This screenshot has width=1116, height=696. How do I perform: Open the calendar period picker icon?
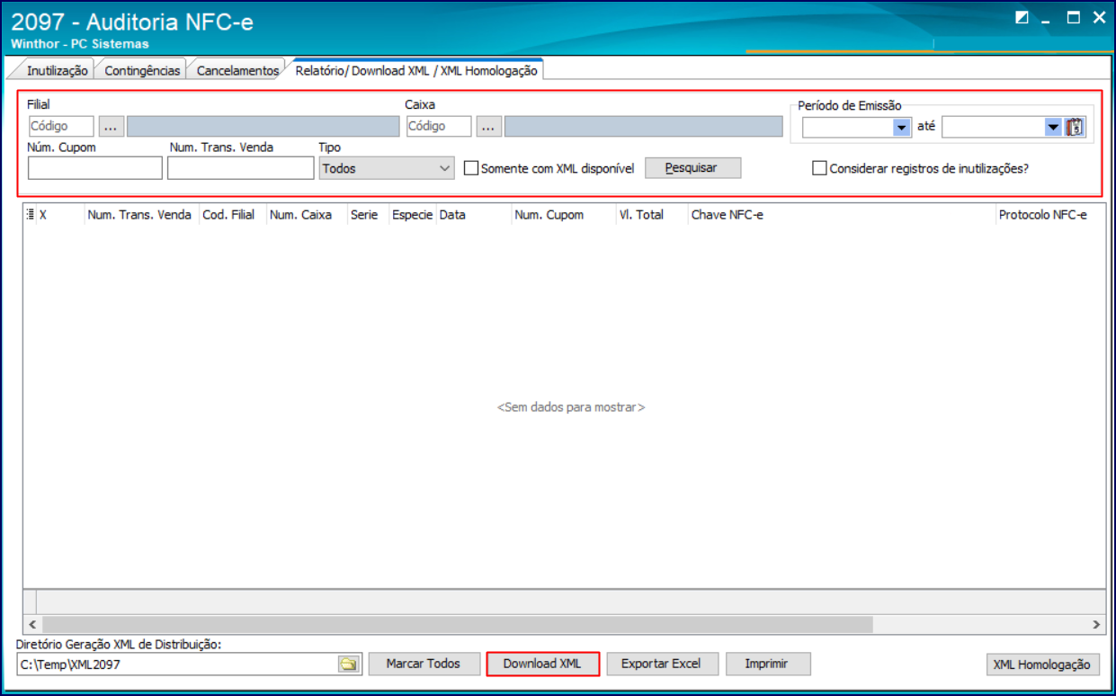[x=1076, y=127]
